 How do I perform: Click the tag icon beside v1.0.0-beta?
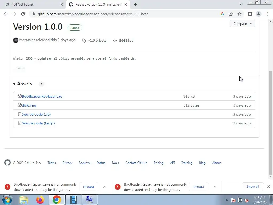[84, 41]
